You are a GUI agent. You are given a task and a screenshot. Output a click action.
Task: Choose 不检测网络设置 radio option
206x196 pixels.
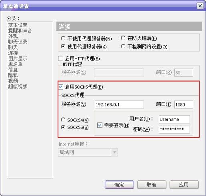[123, 46]
